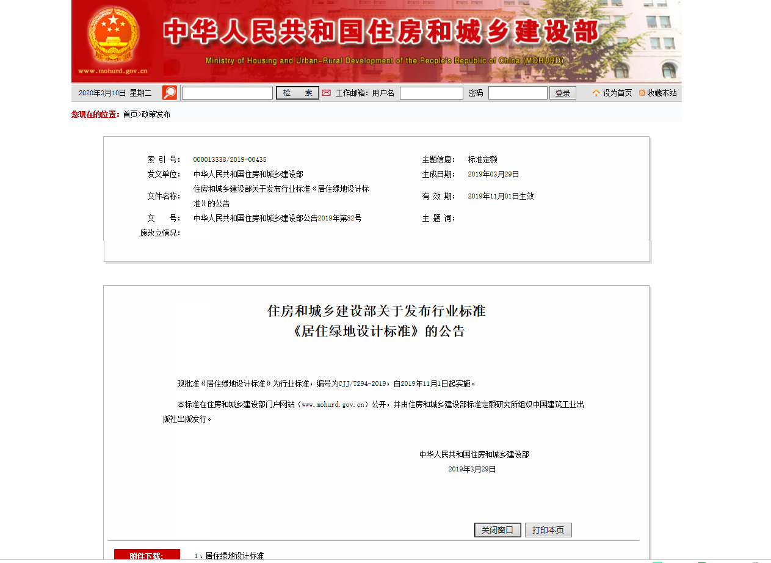Click the 打印本页 print button
771x563 pixels.
click(x=548, y=530)
